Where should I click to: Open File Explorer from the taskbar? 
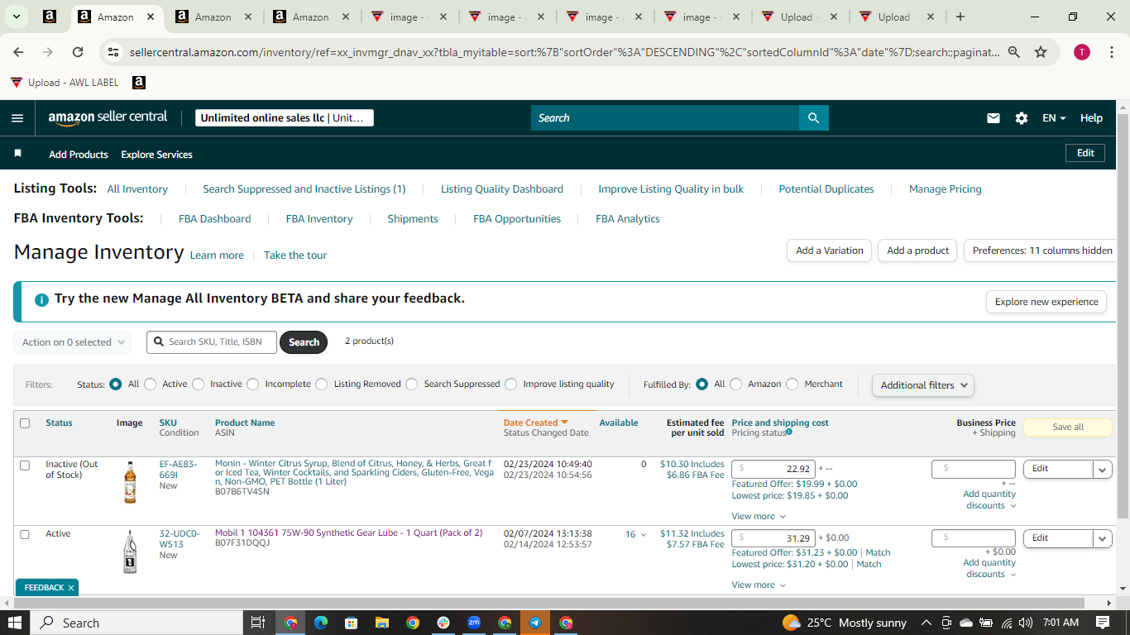point(382,623)
